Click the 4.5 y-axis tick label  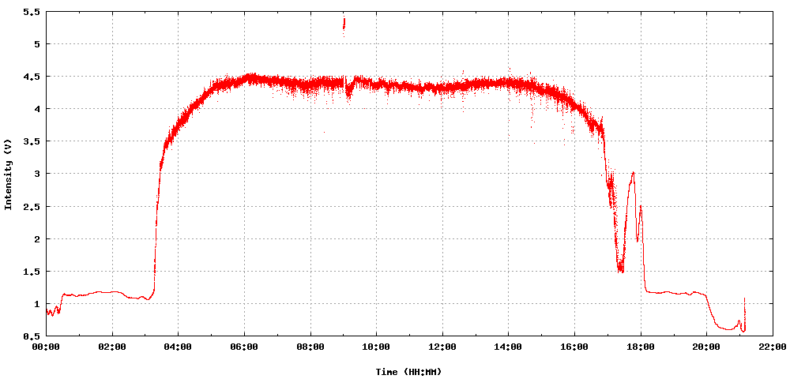tap(30, 77)
